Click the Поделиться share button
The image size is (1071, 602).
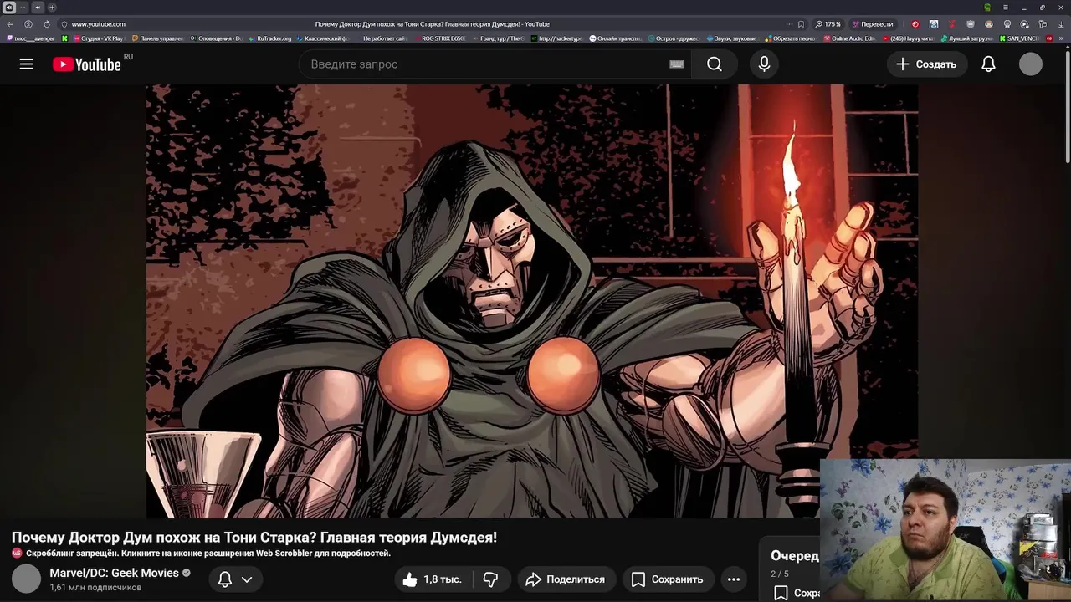[566, 579]
